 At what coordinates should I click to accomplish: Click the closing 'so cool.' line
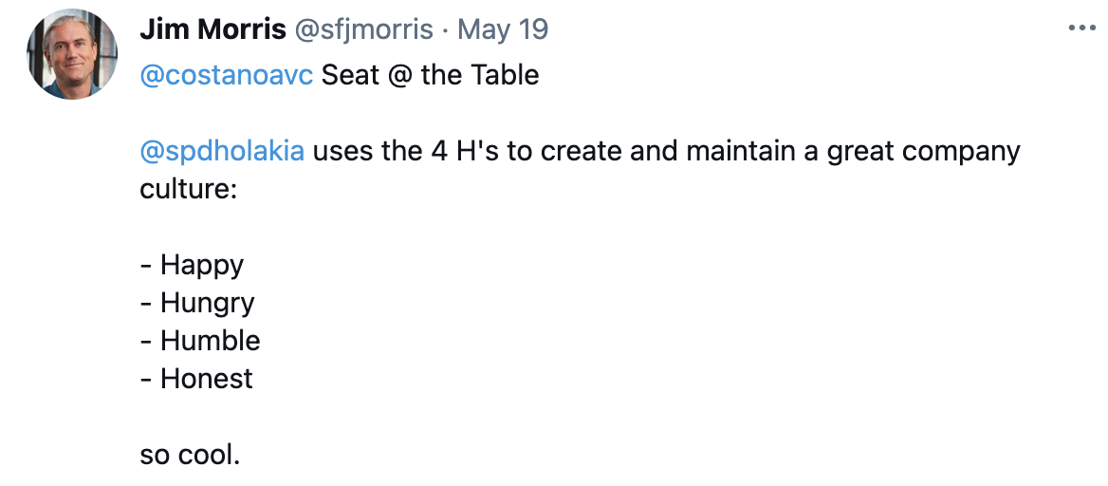point(190,455)
